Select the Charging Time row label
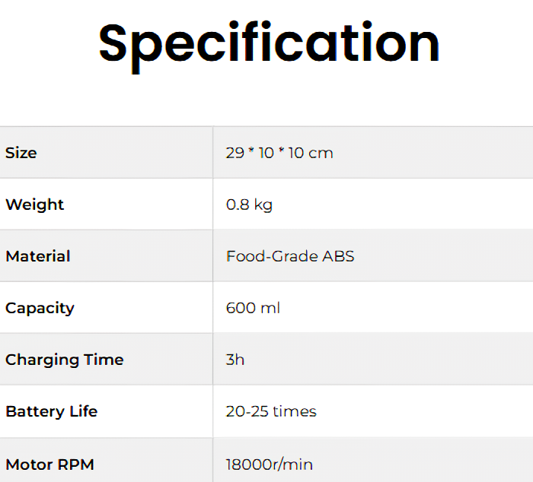 tap(65, 360)
